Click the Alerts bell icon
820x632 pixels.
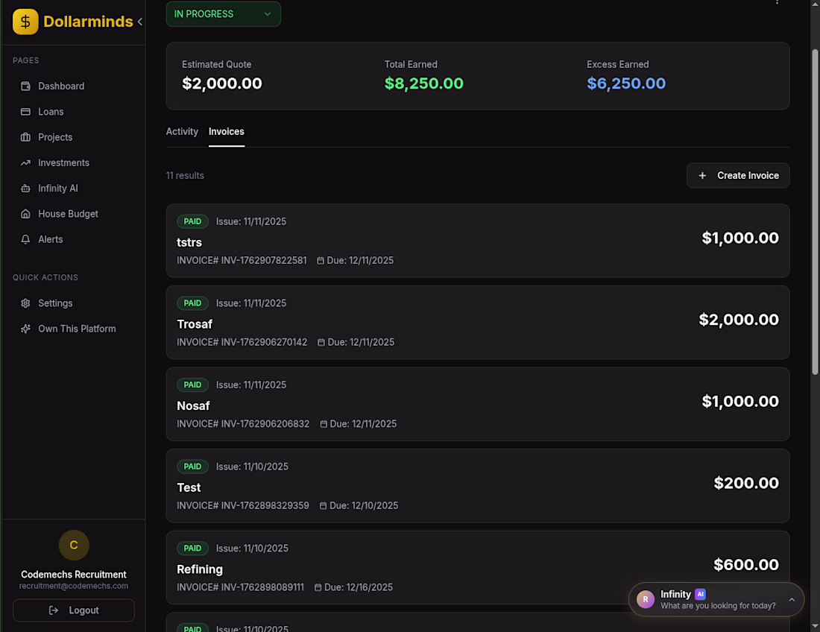[25, 239]
